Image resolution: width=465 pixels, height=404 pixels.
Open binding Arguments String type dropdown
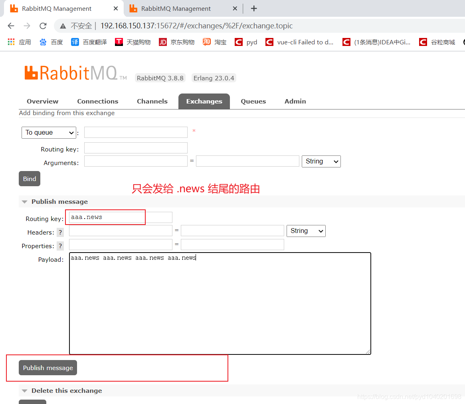point(321,161)
